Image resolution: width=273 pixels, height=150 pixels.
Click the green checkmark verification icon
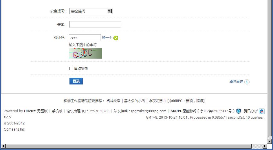pos(116,38)
